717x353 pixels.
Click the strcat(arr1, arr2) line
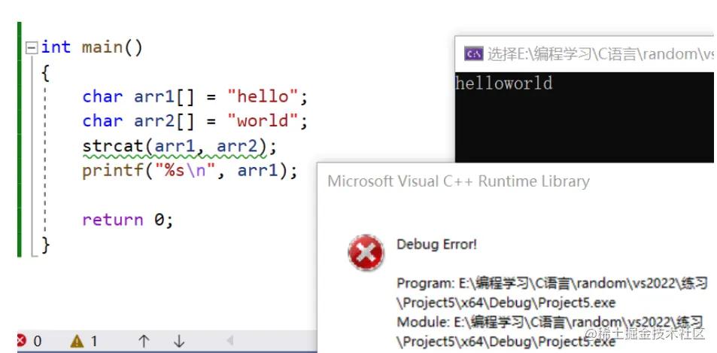click(x=180, y=146)
